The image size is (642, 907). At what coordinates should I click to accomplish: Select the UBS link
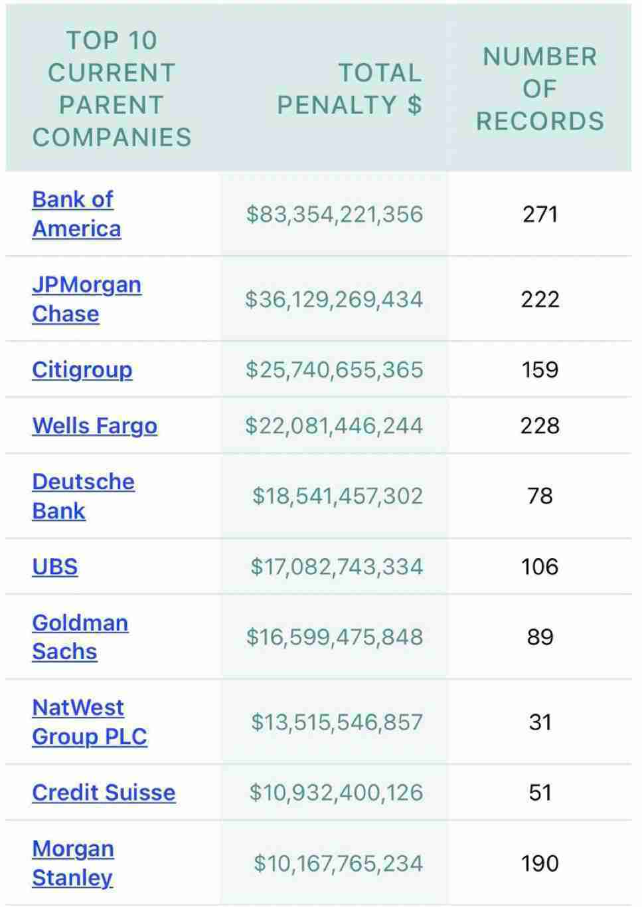[x=54, y=567]
